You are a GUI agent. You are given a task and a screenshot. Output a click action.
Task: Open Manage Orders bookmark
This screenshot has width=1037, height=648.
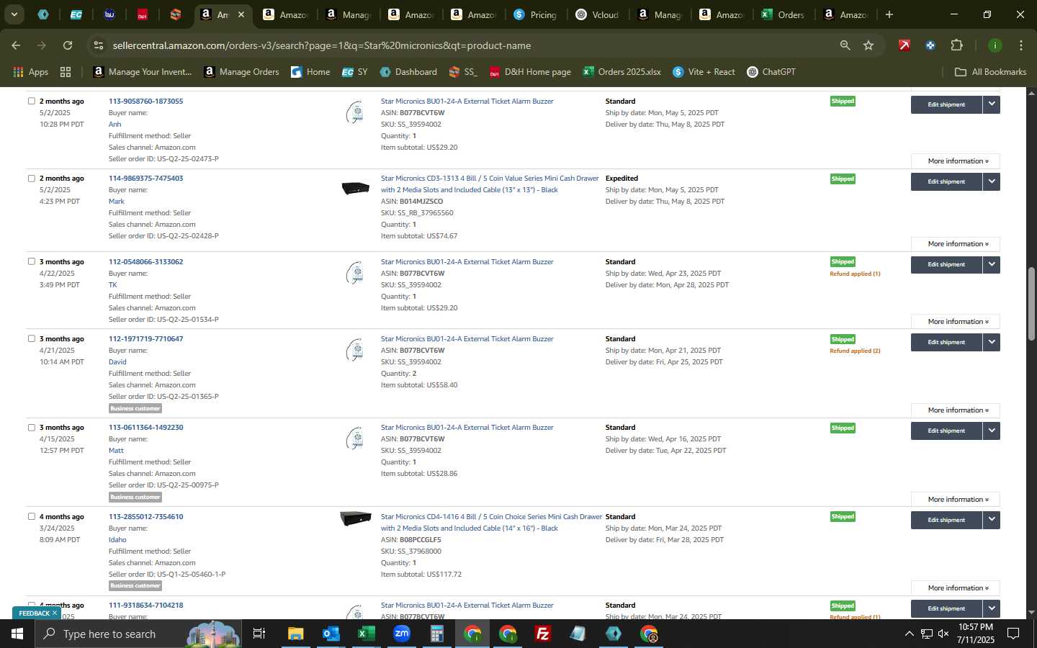click(x=242, y=72)
